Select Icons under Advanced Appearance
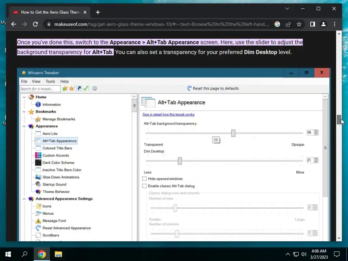This screenshot has height=261, width=348. pos(47,206)
